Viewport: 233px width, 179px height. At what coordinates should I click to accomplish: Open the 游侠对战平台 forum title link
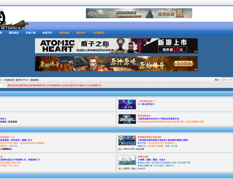point(144,116)
